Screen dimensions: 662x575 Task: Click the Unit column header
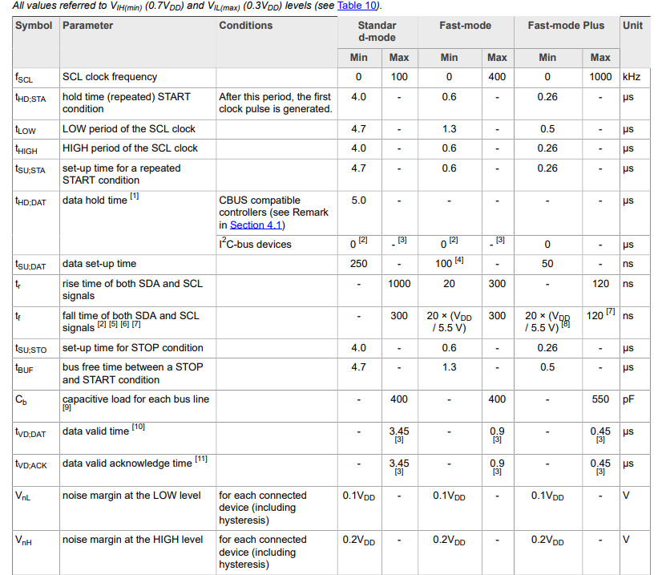[x=632, y=26]
